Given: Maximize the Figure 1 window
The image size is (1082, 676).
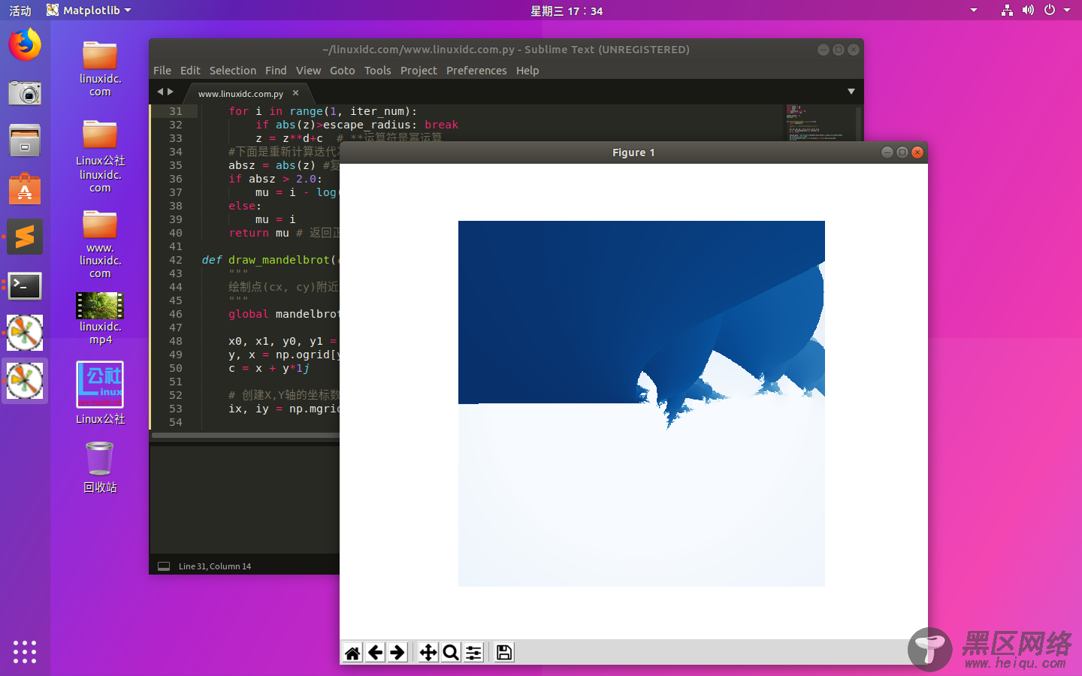Looking at the screenshot, I should [902, 152].
